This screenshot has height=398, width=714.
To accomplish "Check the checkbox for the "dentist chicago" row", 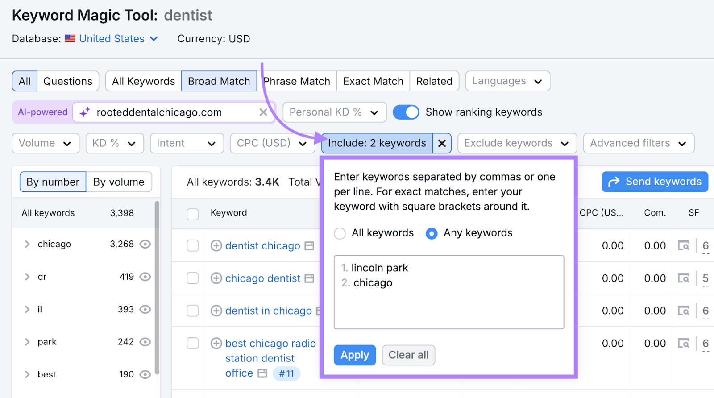I will click(x=192, y=245).
